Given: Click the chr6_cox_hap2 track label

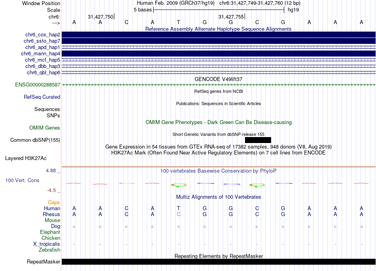Looking at the screenshot, I should coord(43,35).
